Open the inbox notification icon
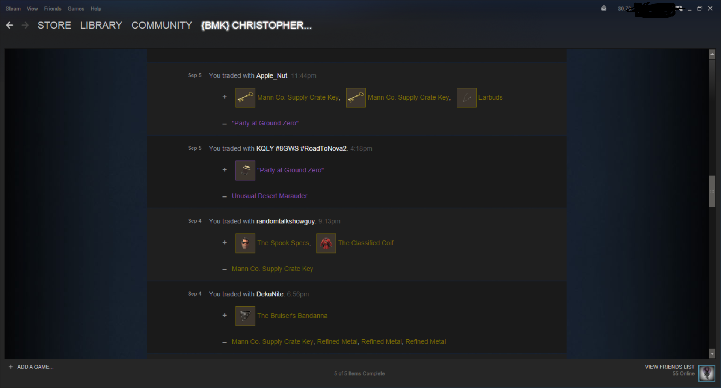The height and width of the screenshot is (388, 721). 604,8
